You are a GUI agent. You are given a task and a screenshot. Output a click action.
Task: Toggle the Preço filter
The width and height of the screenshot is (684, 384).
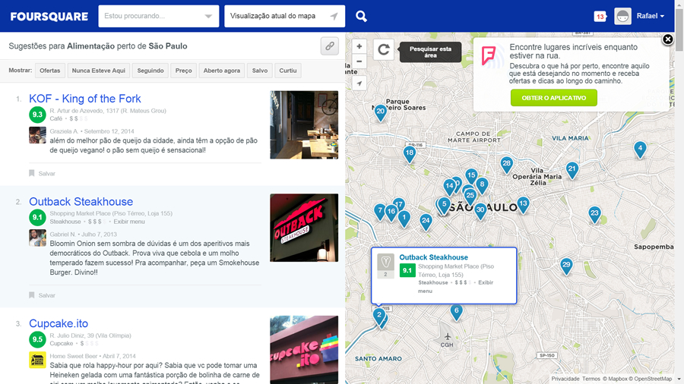tap(184, 71)
